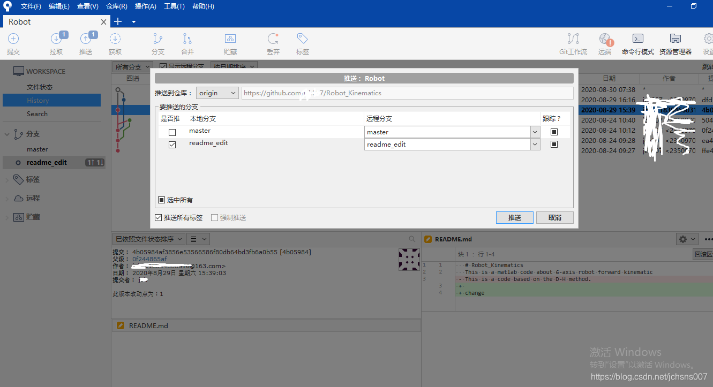Click the Cancel (取消) dialog button
The image size is (713, 387).
coord(555,217)
